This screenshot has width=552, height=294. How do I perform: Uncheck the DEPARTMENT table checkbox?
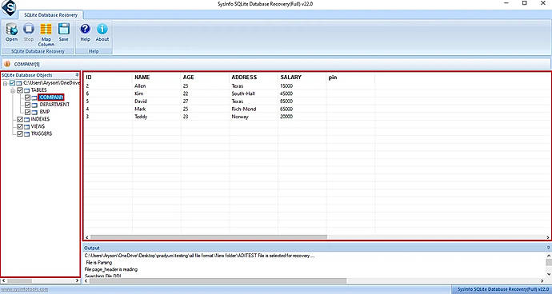click(x=27, y=105)
